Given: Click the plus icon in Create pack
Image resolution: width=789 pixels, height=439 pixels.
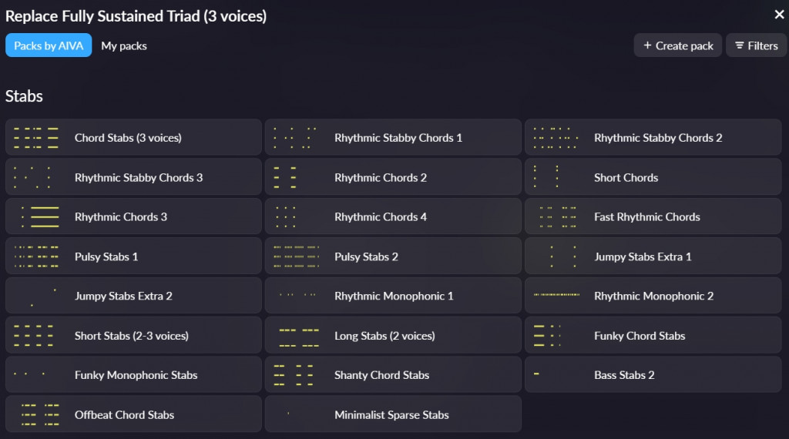Looking at the screenshot, I should (647, 45).
